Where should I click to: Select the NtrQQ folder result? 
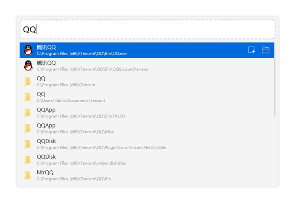(147, 175)
